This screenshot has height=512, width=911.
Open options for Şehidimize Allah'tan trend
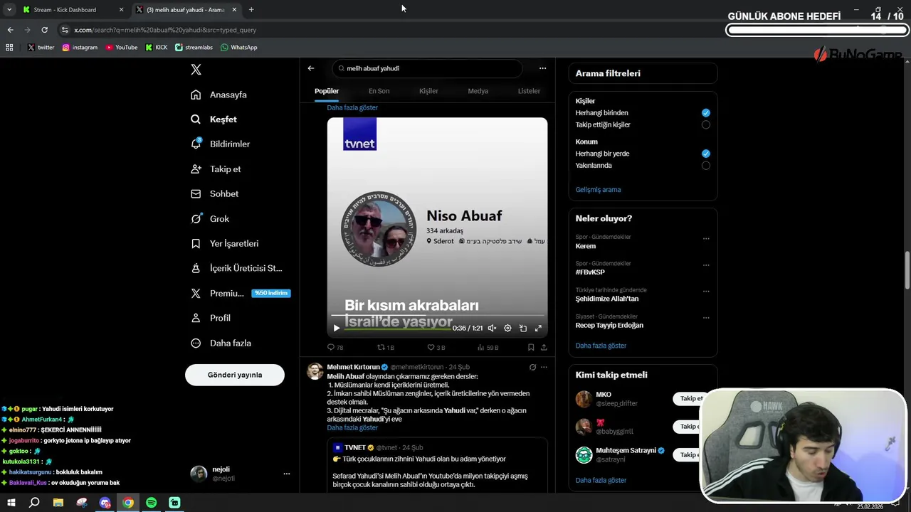point(706,291)
